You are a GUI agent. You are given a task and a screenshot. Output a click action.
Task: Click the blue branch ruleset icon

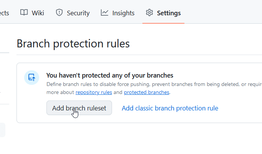(x=31, y=78)
